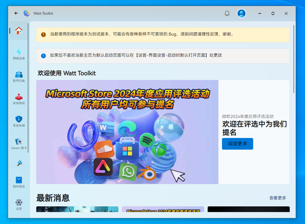Click 查看更多 link
This screenshot has width=305, height=224.
tap(277, 198)
